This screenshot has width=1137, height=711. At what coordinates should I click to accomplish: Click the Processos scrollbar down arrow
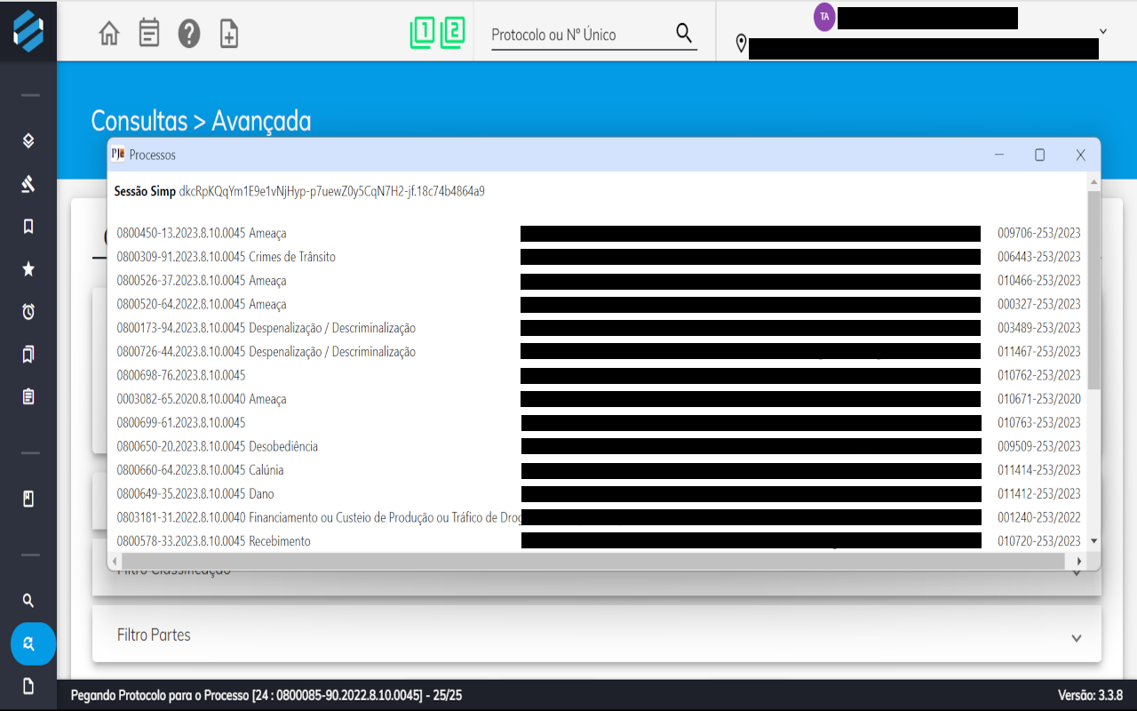1094,540
